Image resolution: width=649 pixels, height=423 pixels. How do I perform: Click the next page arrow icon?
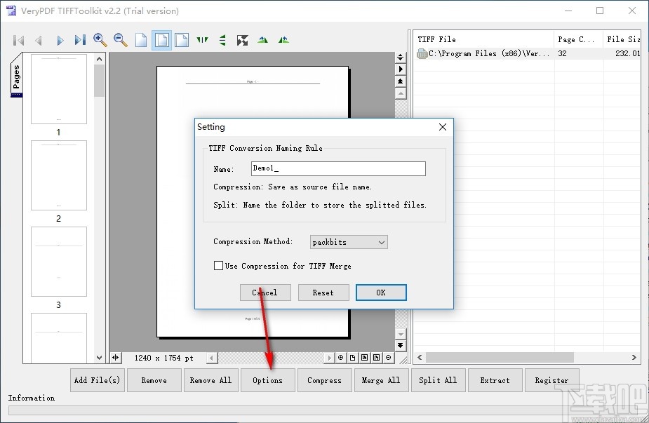point(59,40)
